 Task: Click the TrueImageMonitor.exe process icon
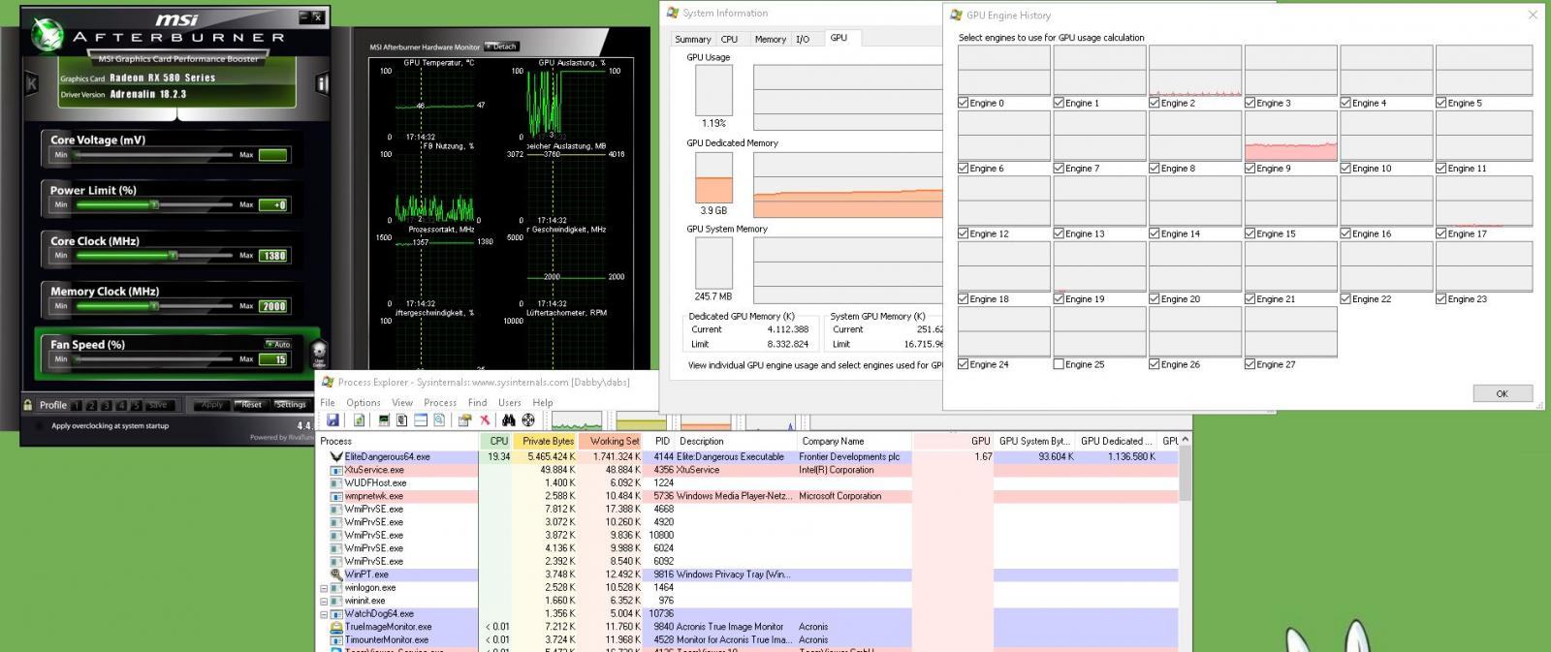click(336, 627)
